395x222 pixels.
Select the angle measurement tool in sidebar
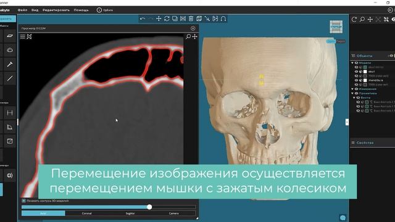(10, 127)
